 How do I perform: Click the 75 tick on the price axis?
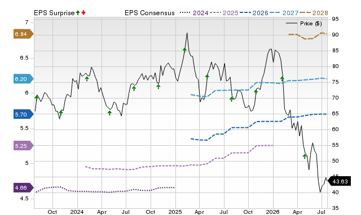click(335, 82)
